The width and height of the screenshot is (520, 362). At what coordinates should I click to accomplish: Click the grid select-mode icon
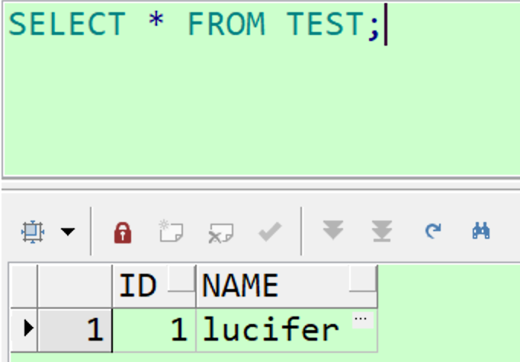coord(33,232)
